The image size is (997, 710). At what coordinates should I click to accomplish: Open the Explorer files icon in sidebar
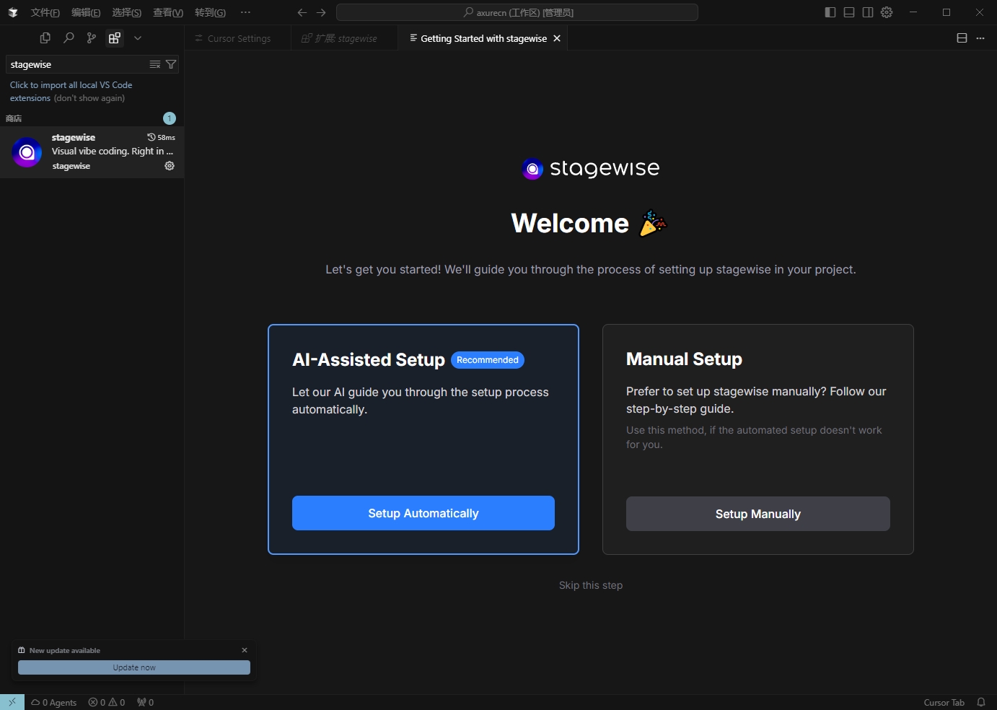pyautogui.click(x=45, y=38)
